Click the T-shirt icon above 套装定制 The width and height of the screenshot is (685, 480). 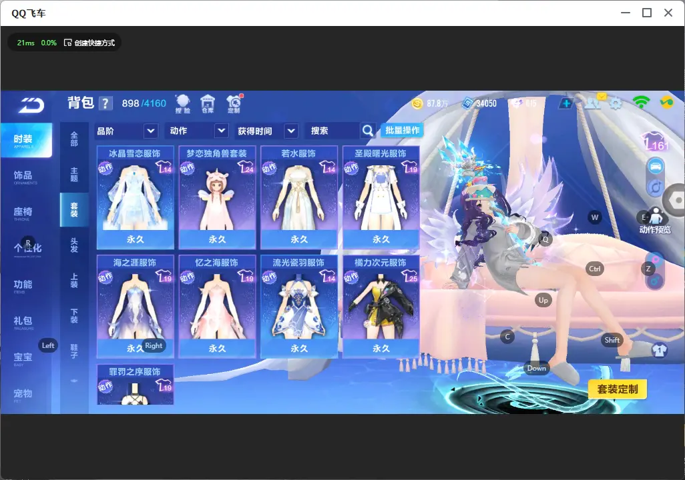pyautogui.click(x=659, y=350)
